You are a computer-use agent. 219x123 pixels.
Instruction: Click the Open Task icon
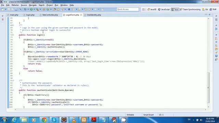tap(58, 9)
